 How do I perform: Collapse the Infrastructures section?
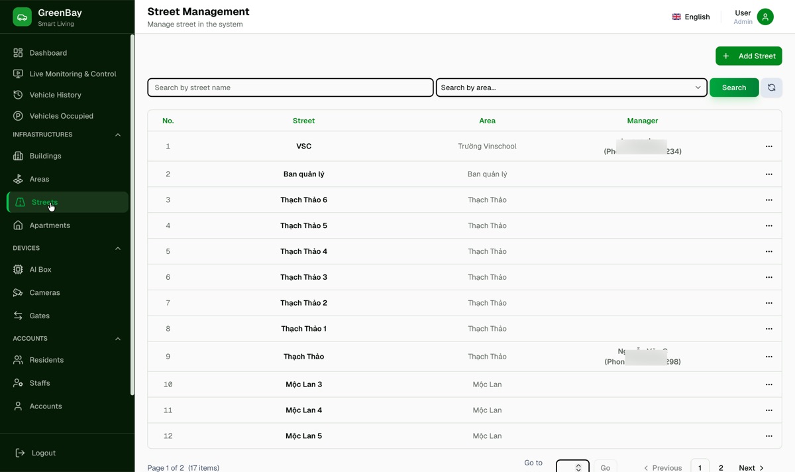[118, 135]
